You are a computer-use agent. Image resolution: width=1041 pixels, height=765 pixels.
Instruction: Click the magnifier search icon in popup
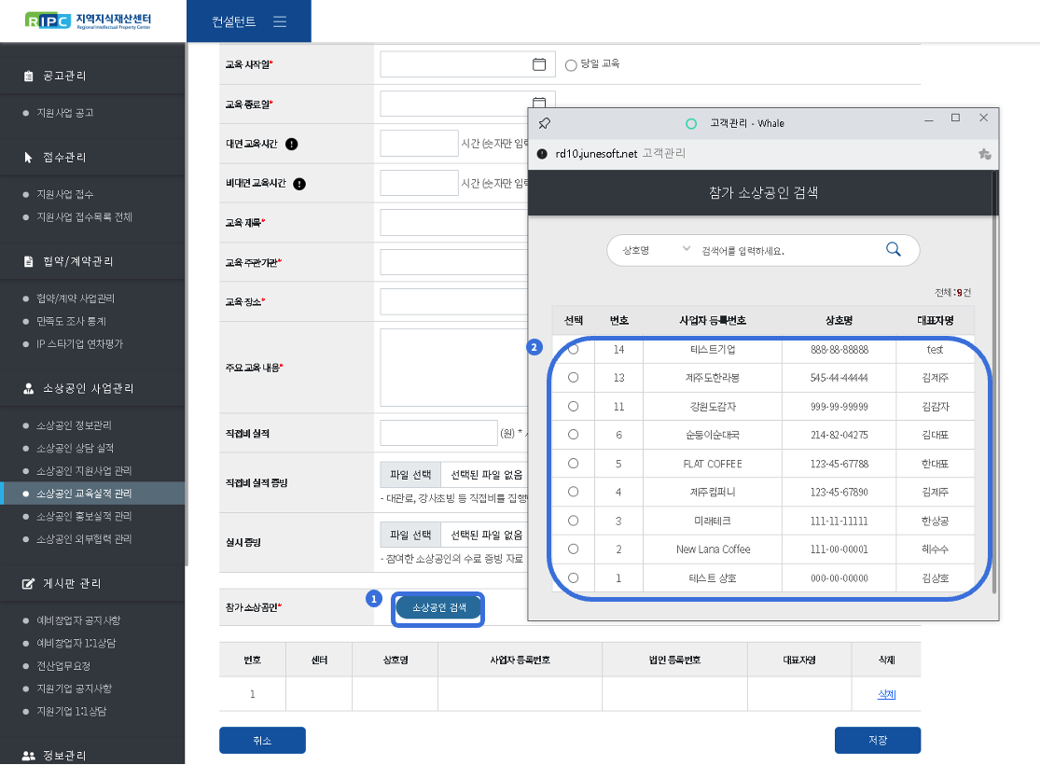click(x=893, y=249)
